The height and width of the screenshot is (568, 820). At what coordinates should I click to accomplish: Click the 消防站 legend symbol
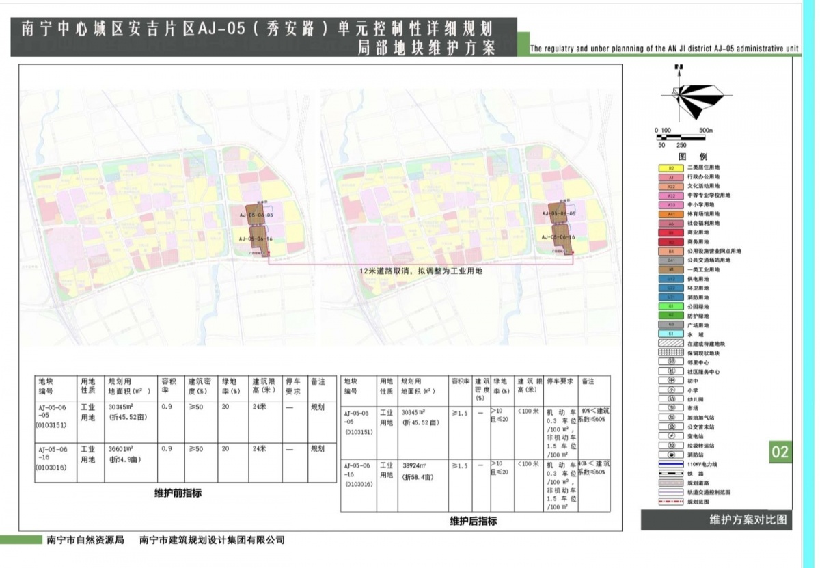(672, 454)
